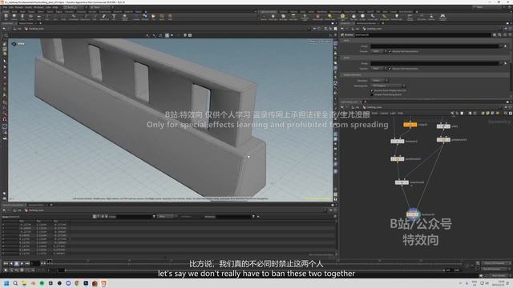Image resolution: width=513 pixels, height=288 pixels.
Task: Click the yellow sticky note icon in network toolbar
Action: click(488, 113)
